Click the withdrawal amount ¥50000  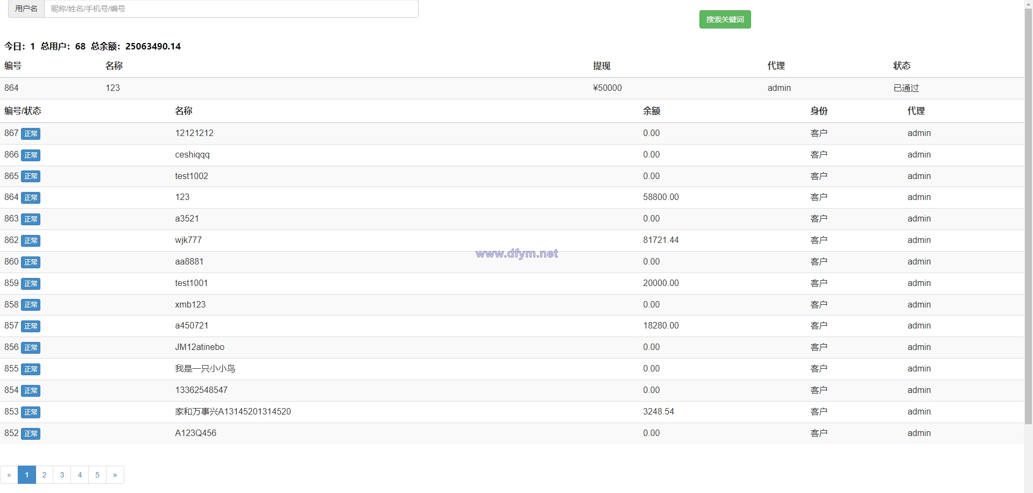tap(607, 88)
